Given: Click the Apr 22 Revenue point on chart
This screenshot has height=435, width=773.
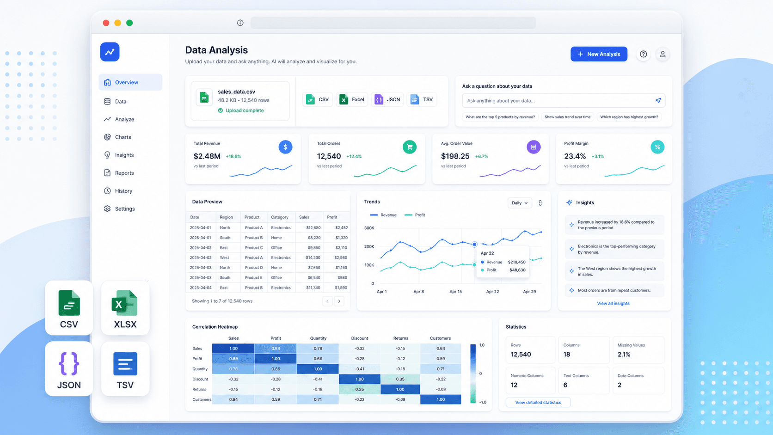Looking at the screenshot, I should pos(474,244).
